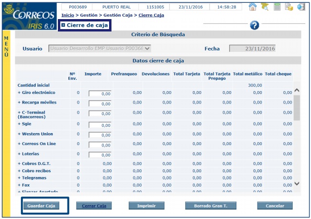Click the document with coins icon
This screenshot has height=219, width=311.
(x=289, y=7)
